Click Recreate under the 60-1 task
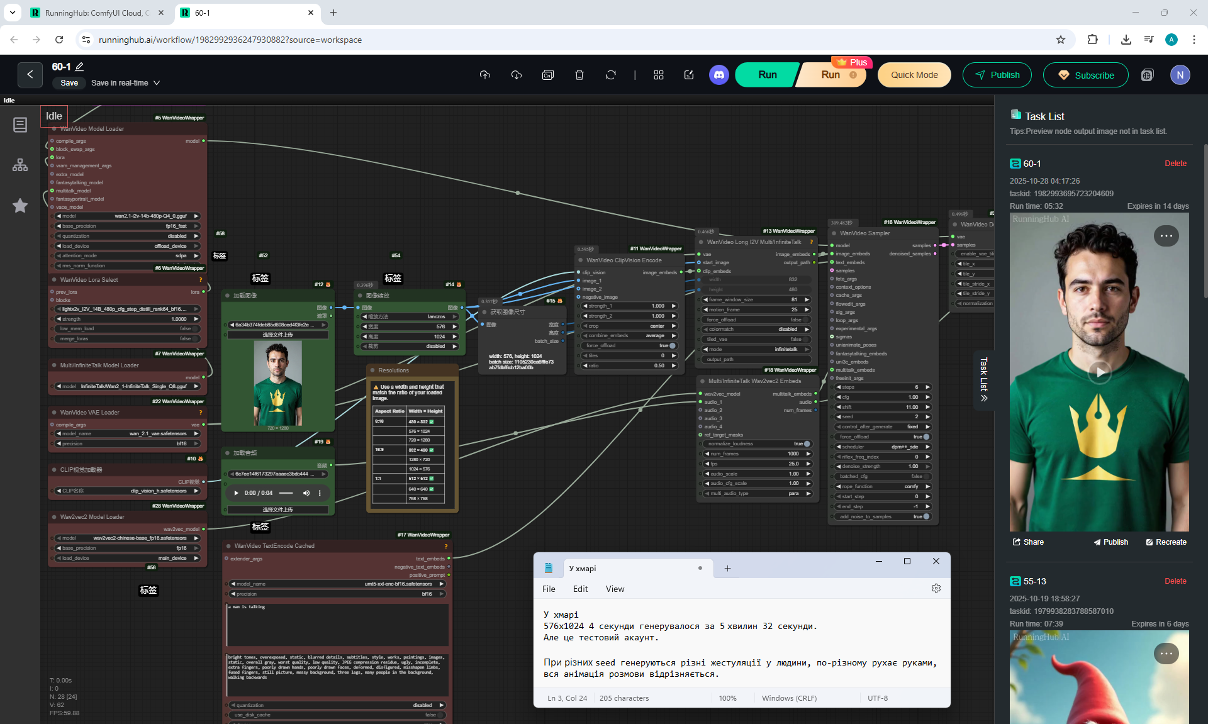Viewport: 1208px width, 724px height. (x=1166, y=542)
